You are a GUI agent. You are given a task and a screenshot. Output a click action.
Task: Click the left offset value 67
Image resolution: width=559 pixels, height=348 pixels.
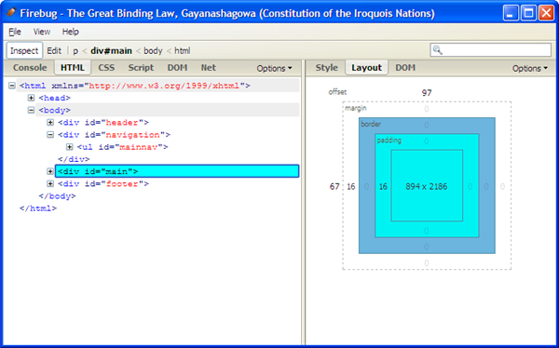point(334,187)
